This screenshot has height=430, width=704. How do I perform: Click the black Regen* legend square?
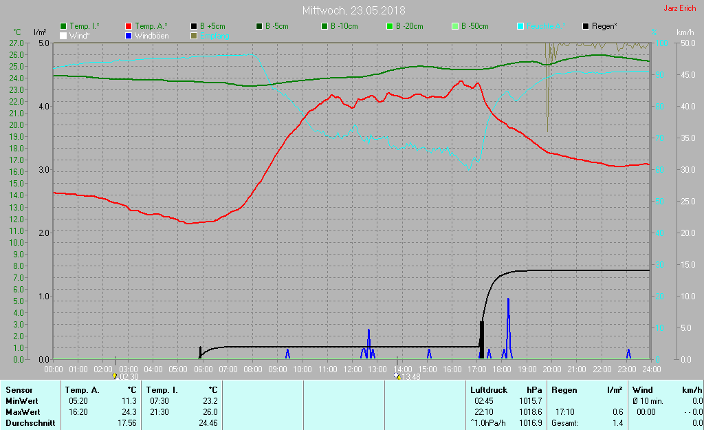[586, 26]
